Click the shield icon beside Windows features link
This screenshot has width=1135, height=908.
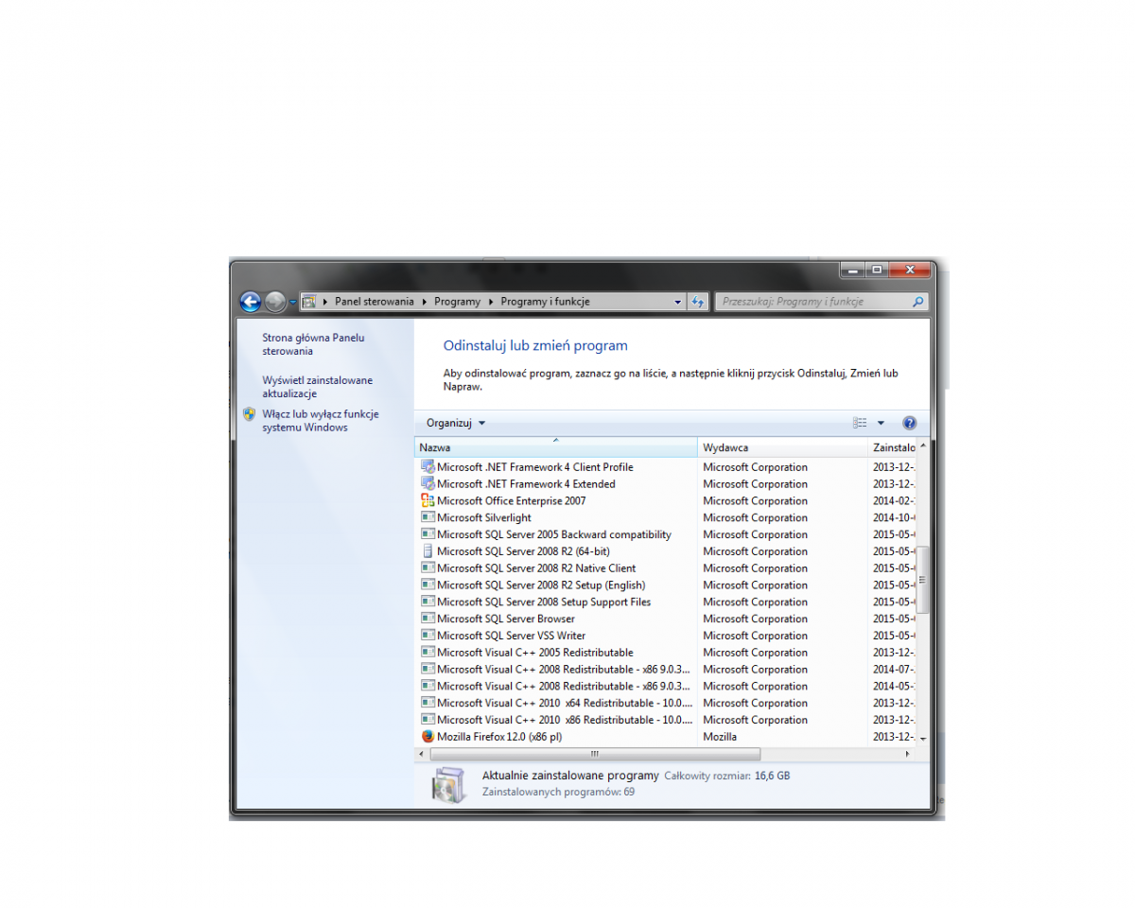tap(249, 414)
